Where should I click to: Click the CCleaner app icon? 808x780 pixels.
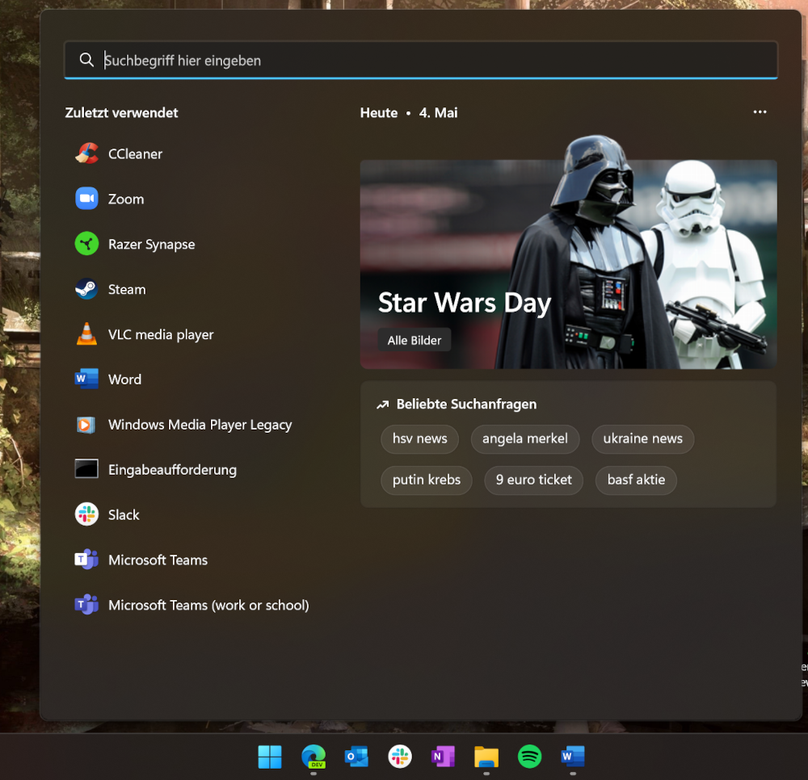coord(86,153)
